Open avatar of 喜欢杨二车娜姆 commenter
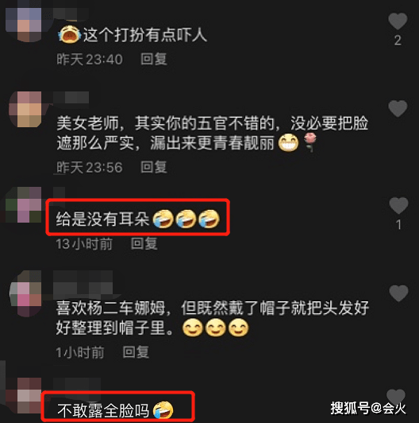 (x=26, y=293)
